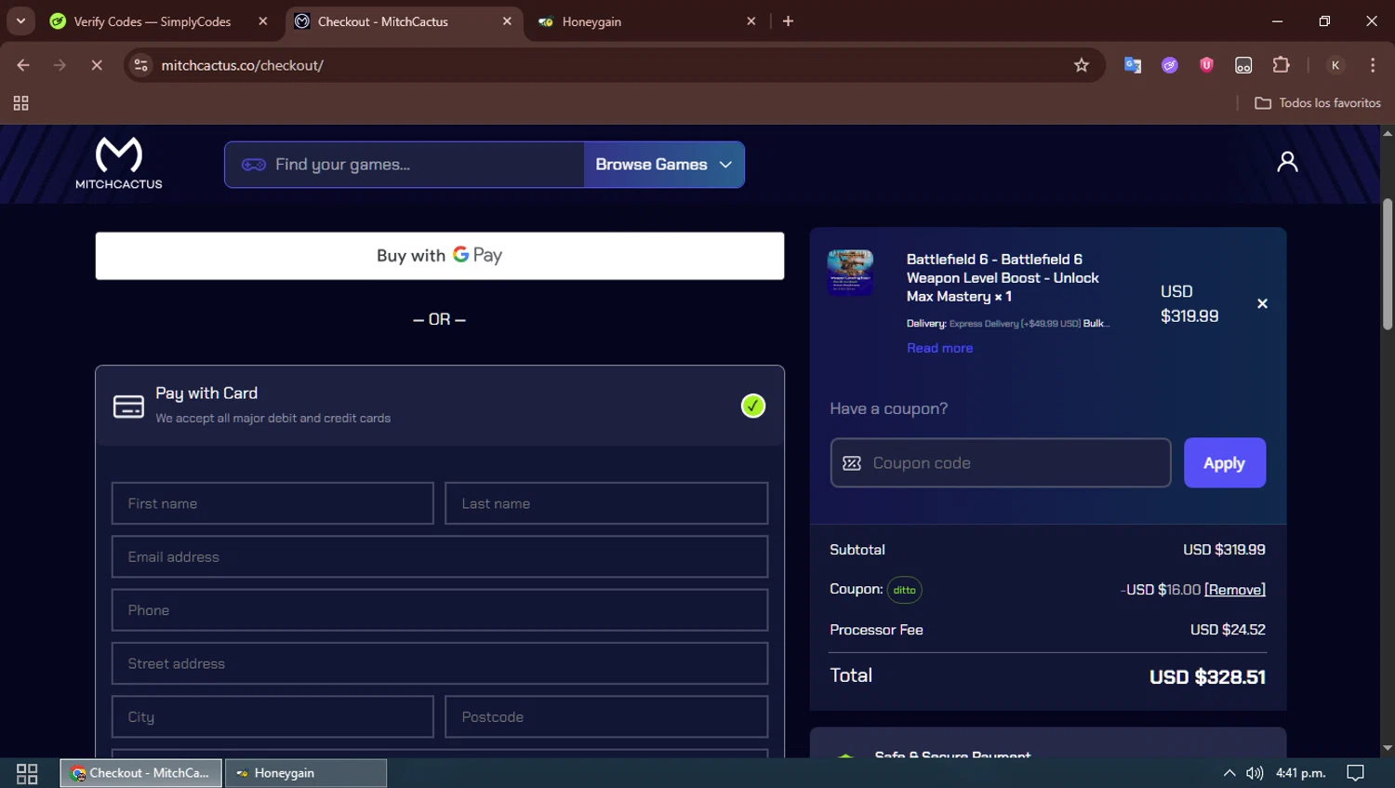Open the Battlefield 6 product thumbnail
The width and height of the screenshot is (1395, 788).
850,273
